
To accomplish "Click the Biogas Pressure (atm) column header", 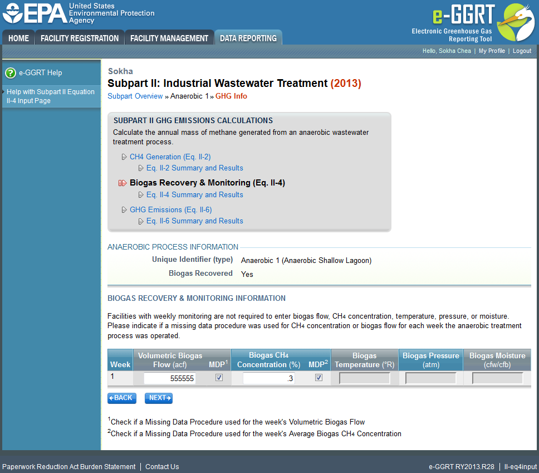I will tap(431, 360).
